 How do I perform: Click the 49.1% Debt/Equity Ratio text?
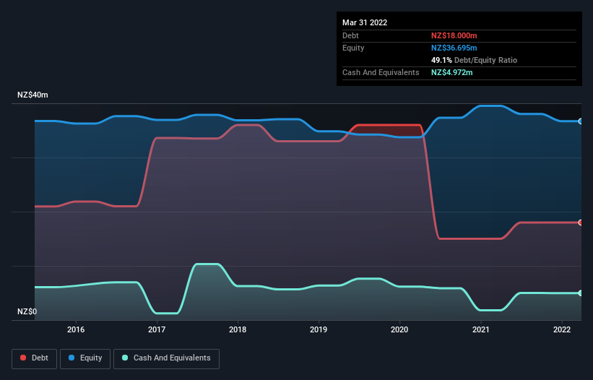click(474, 60)
